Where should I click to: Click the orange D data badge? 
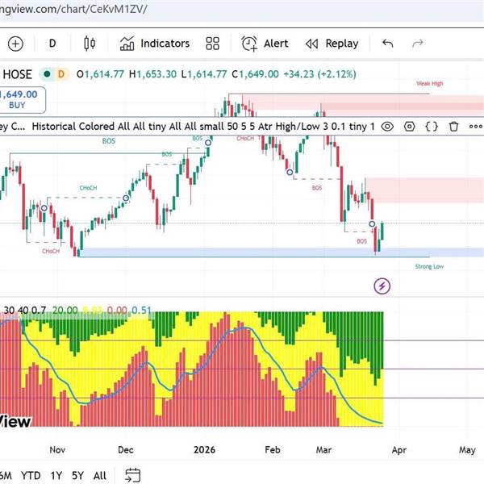[x=61, y=74]
